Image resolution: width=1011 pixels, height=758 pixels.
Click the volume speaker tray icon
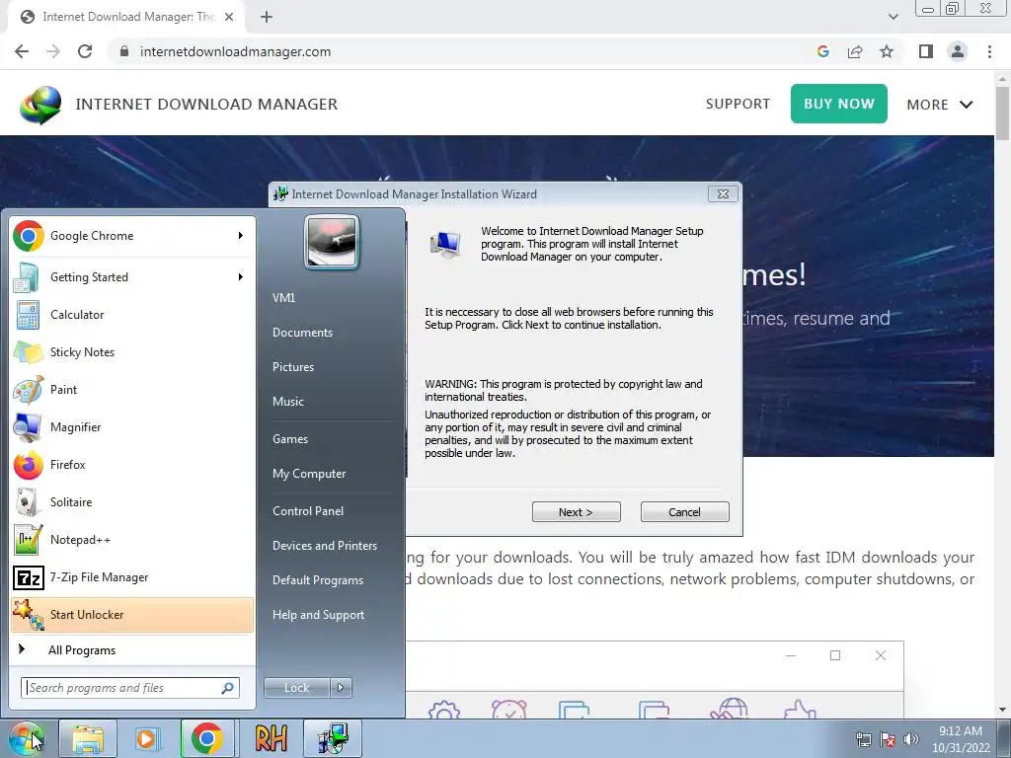tap(911, 739)
